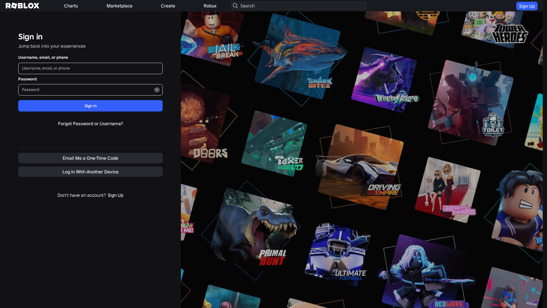Screen dimensions: 547x308
Task: Click the magnifying glass search icon
Action: 235,6
